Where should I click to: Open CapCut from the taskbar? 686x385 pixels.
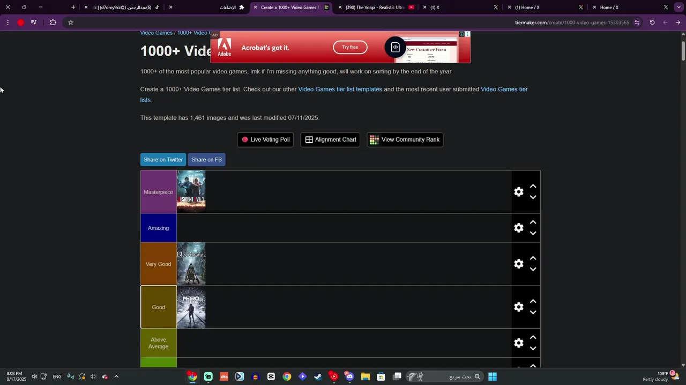tap(271, 376)
